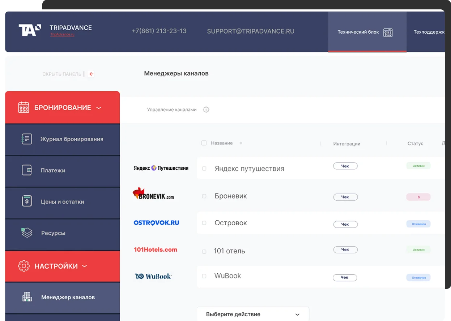Click the Броневик name text
The width and height of the screenshot is (451, 321).
click(x=231, y=196)
